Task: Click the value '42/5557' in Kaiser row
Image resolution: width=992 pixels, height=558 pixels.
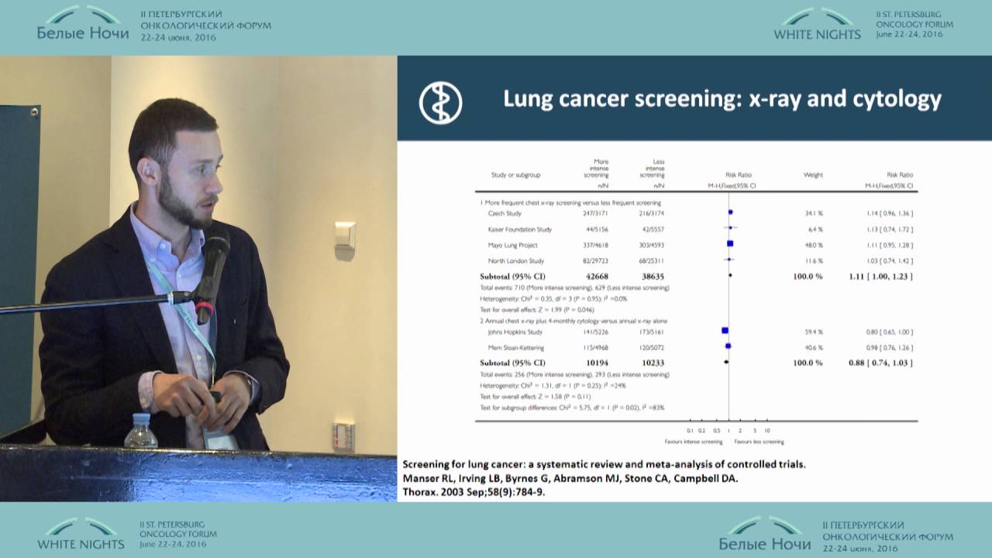Action: [653, 229]
